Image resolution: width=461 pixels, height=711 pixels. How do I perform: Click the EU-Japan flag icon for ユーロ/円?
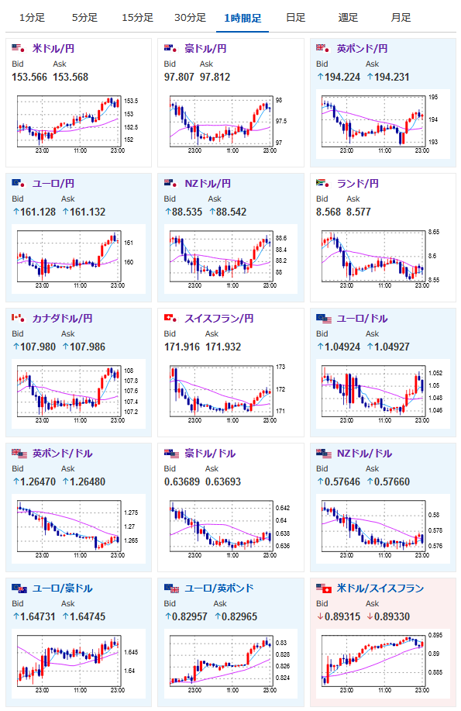[18, 183]
